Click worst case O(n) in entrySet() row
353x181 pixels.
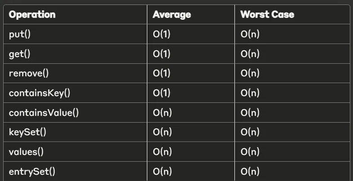(250, 172)
